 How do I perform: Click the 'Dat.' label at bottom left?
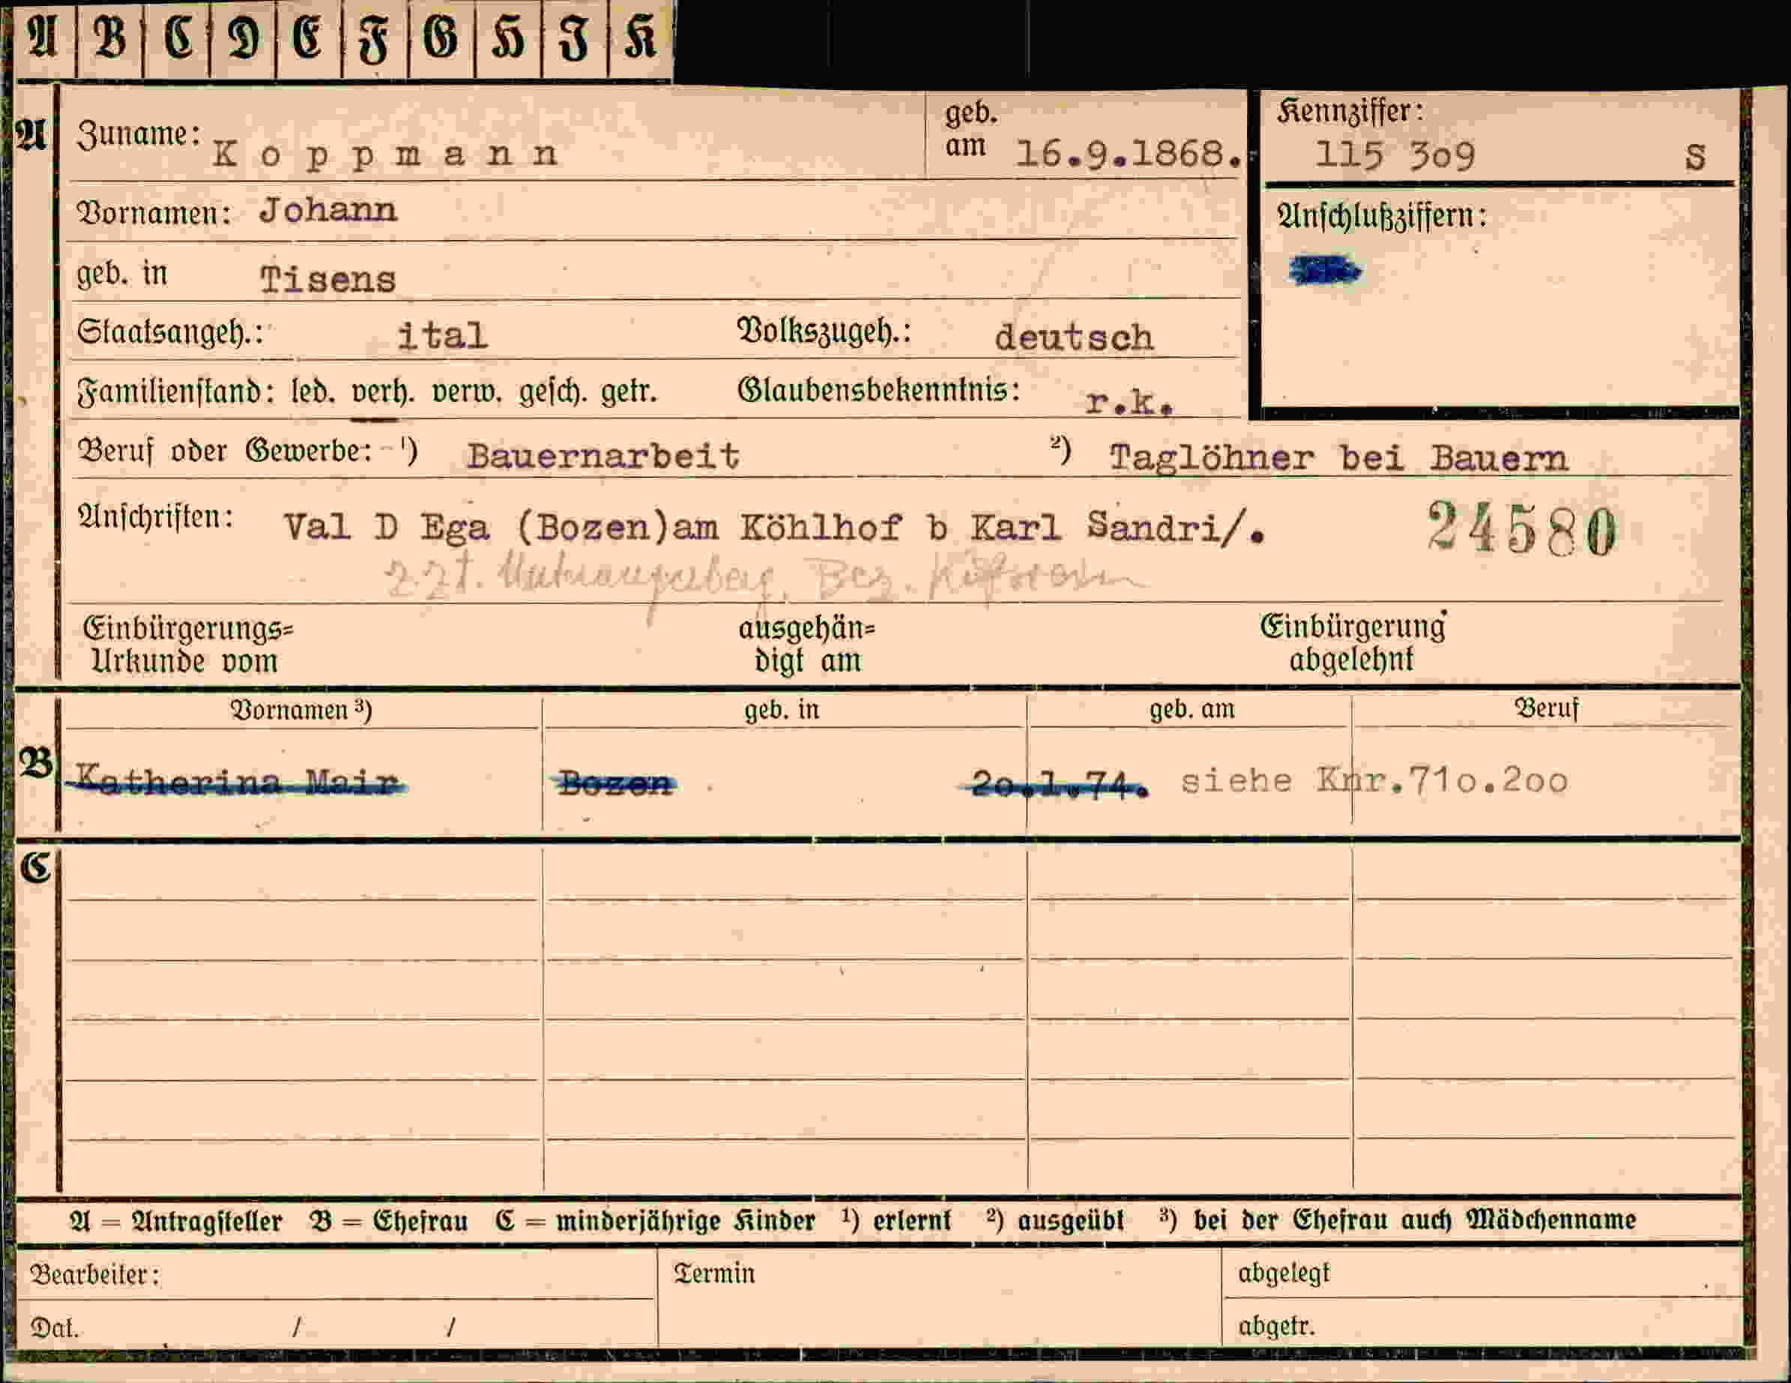[x=55, y=1328]
